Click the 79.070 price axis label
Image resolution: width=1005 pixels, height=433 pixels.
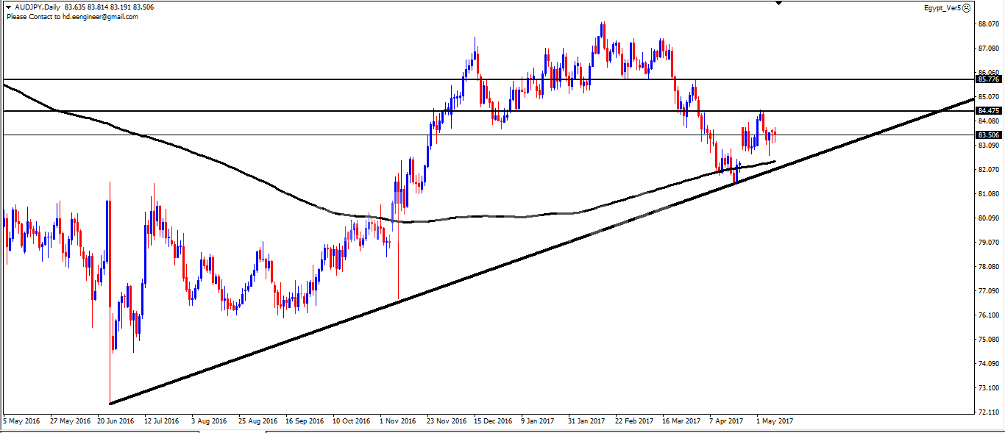point(989,243)
